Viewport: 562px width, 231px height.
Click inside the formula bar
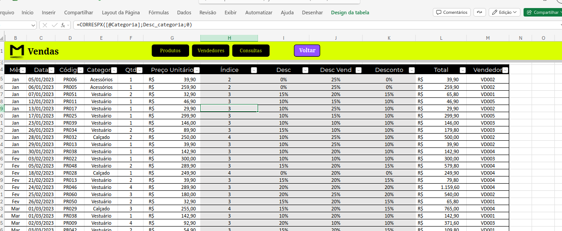click(317, 25)
